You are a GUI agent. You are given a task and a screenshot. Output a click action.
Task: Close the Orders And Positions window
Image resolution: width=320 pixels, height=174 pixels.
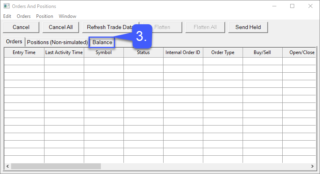pyautogui.click(x=310, y=6)
